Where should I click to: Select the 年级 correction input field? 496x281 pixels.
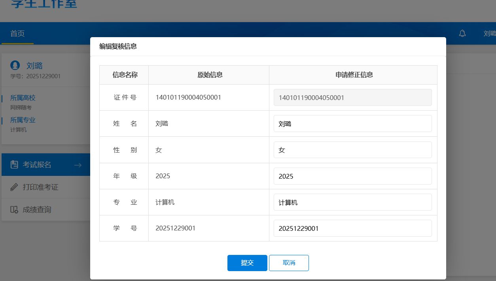pyautogui.click(x=352, y=176)
